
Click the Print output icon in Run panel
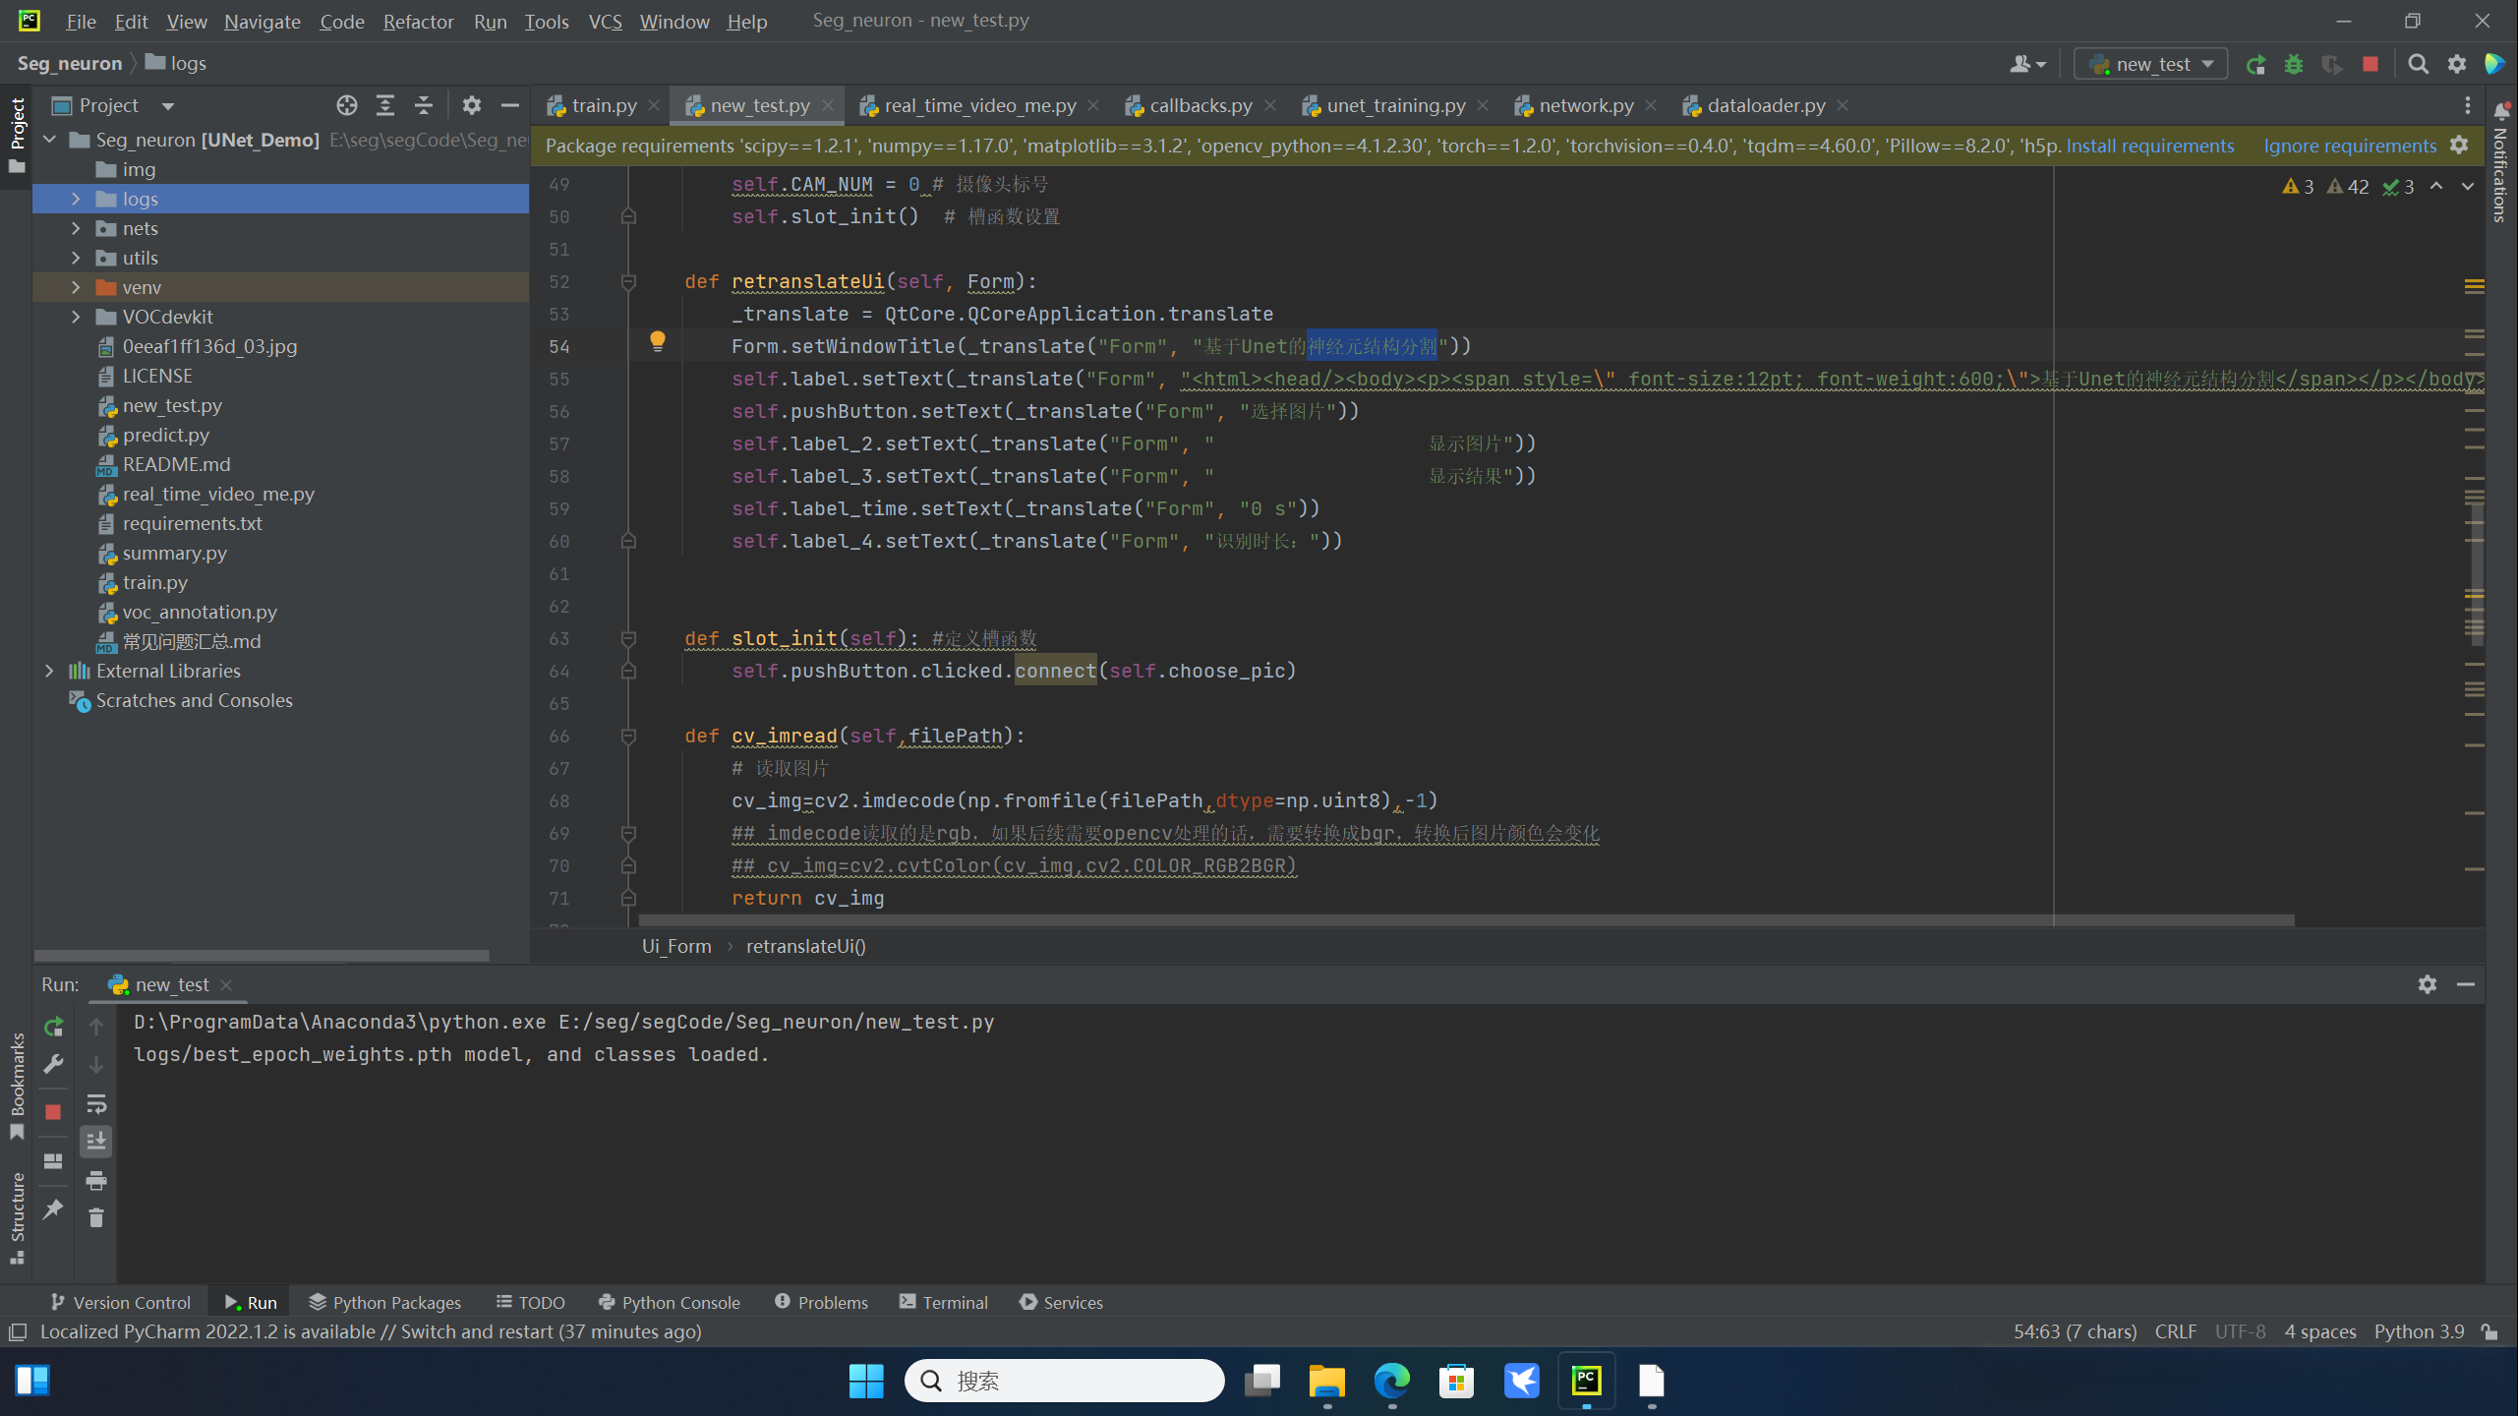point(95,1180)
